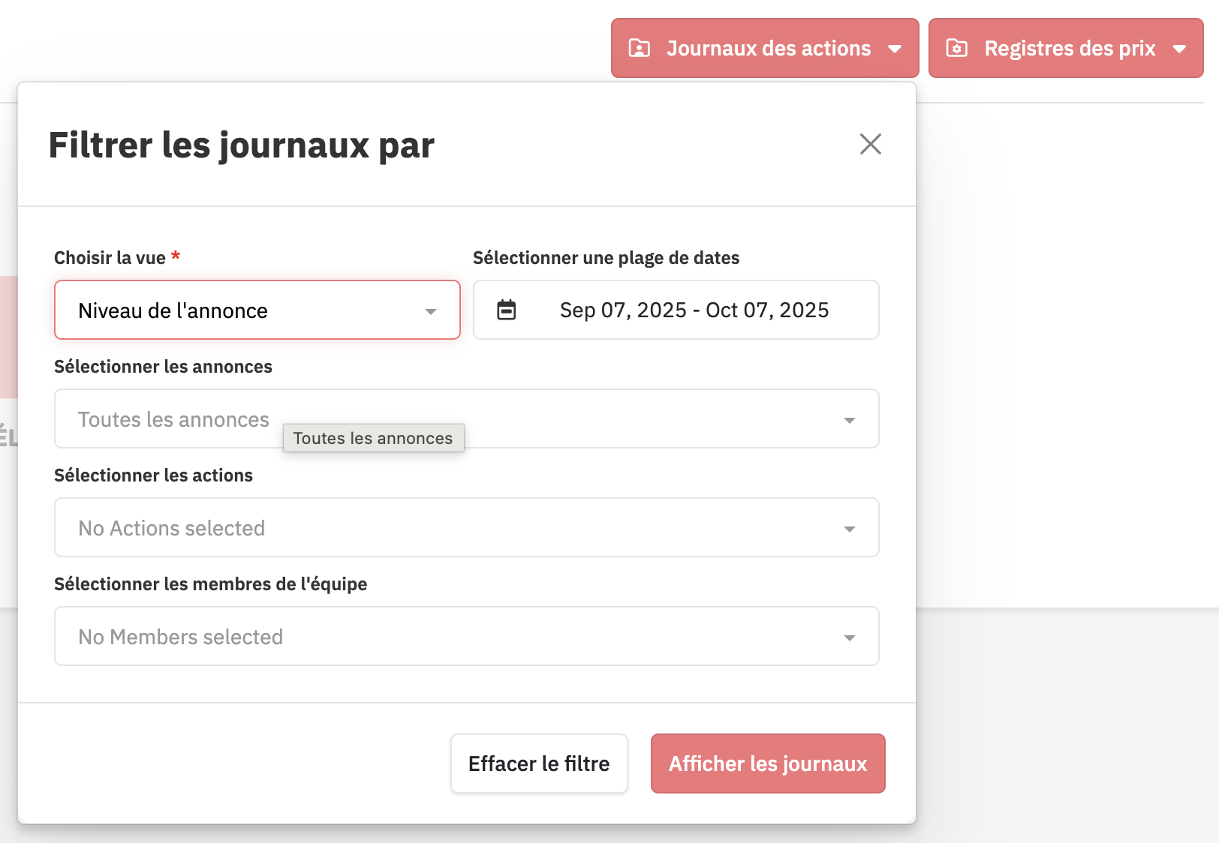Click the arrow beside No Members selected

[849, 637]
